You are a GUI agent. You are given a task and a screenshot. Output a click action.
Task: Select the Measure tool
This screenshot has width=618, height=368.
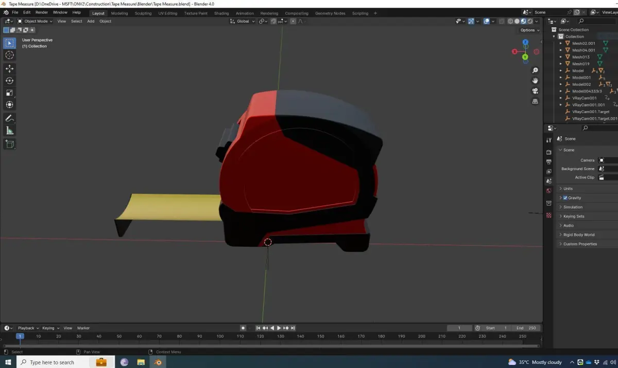(9, 131)
